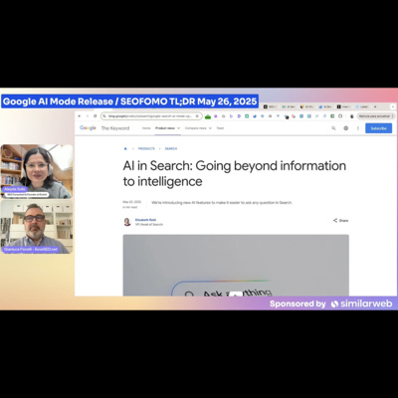Click the similarweb sponsor logo
The width and height of the screenshot is (398, 398).
(361, 303)
